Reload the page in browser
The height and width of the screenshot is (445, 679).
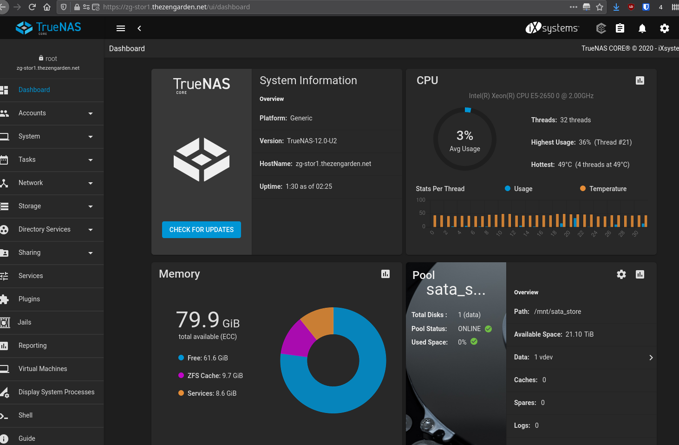32,7
